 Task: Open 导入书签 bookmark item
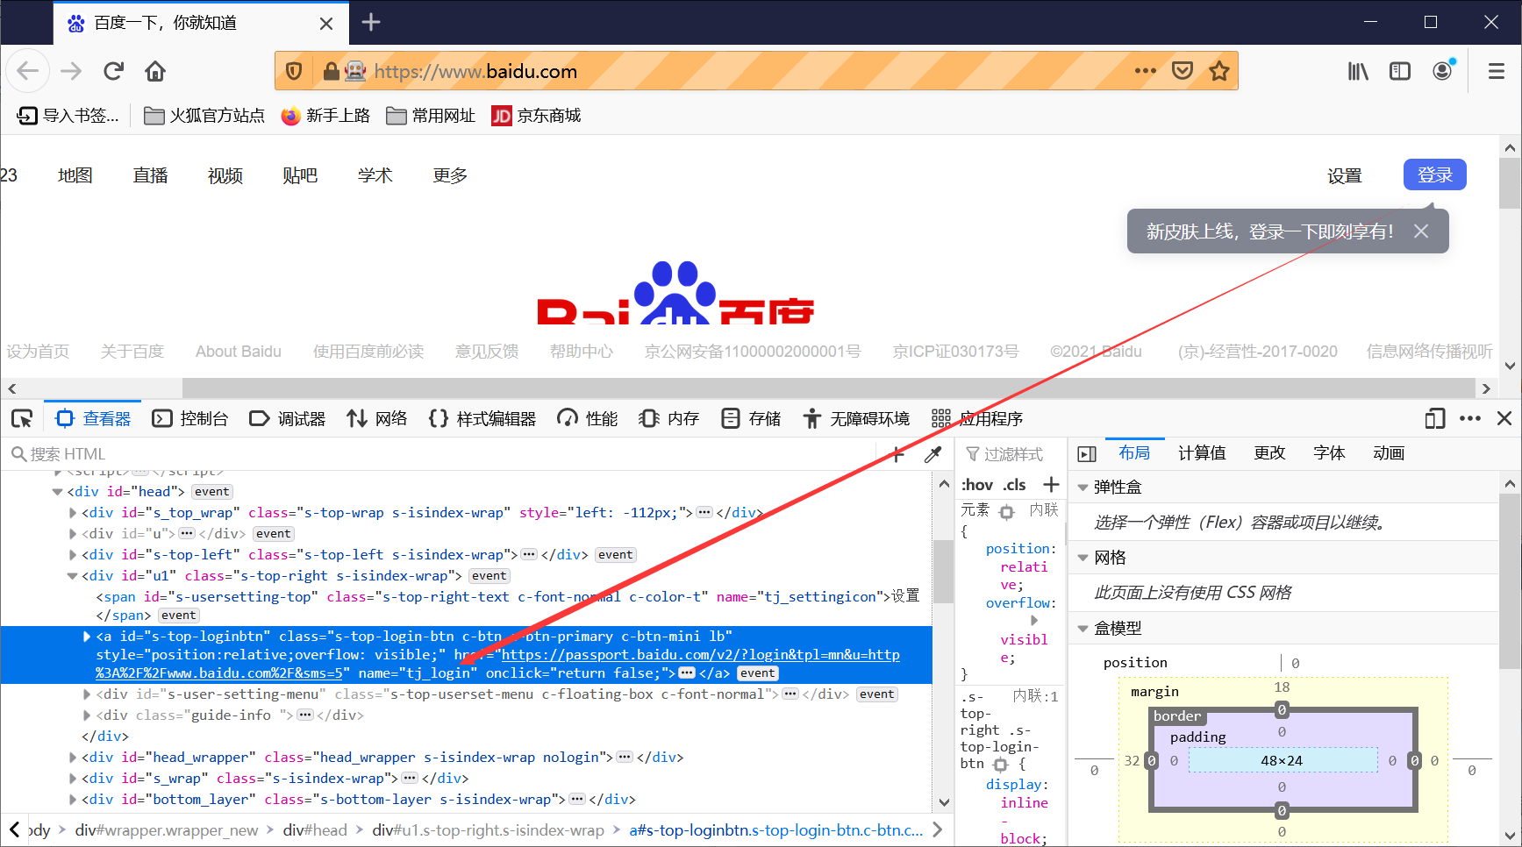tap(68, 116)
